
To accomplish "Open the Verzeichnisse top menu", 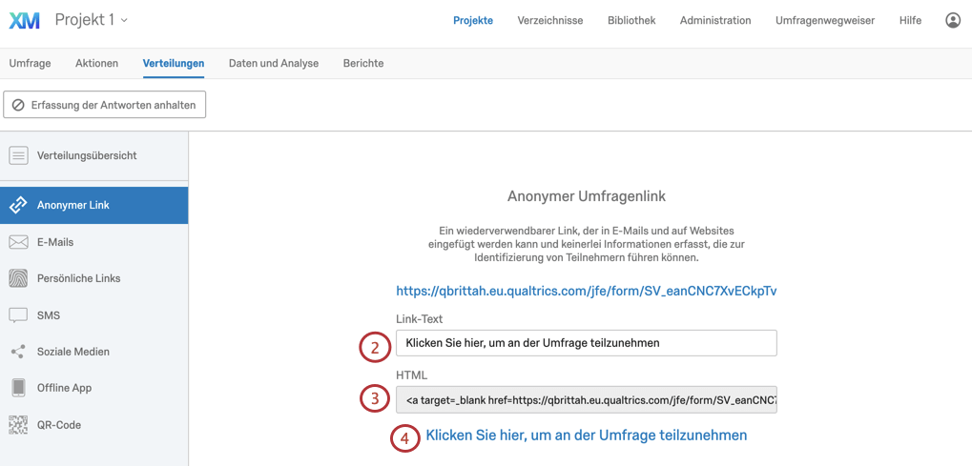I will click(x=549, y=20).
